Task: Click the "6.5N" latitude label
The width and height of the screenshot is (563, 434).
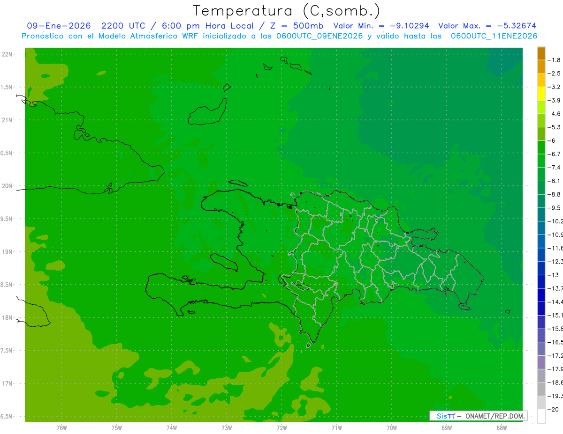Action: point(6,416)
